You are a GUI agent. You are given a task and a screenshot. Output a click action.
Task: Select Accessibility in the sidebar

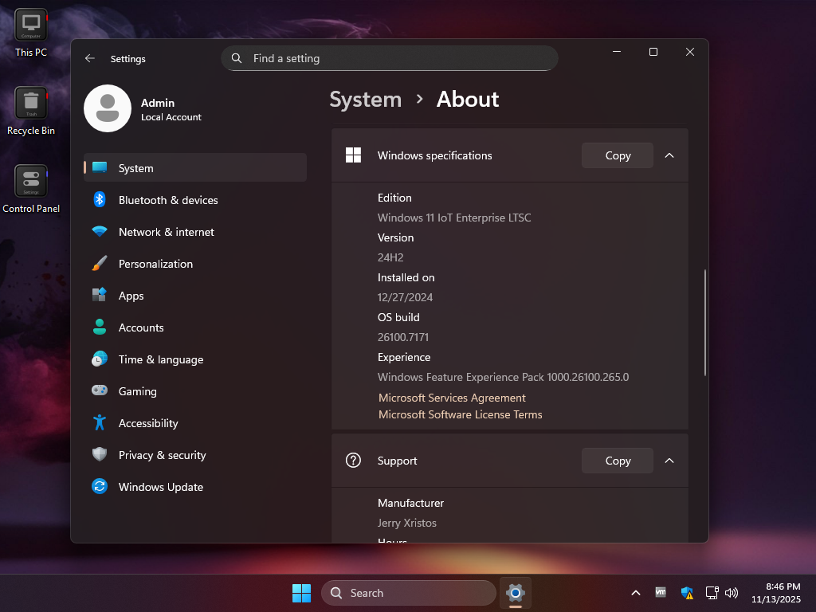coord(148,423)
